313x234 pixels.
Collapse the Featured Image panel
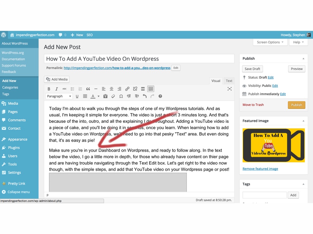click(304, 121)
